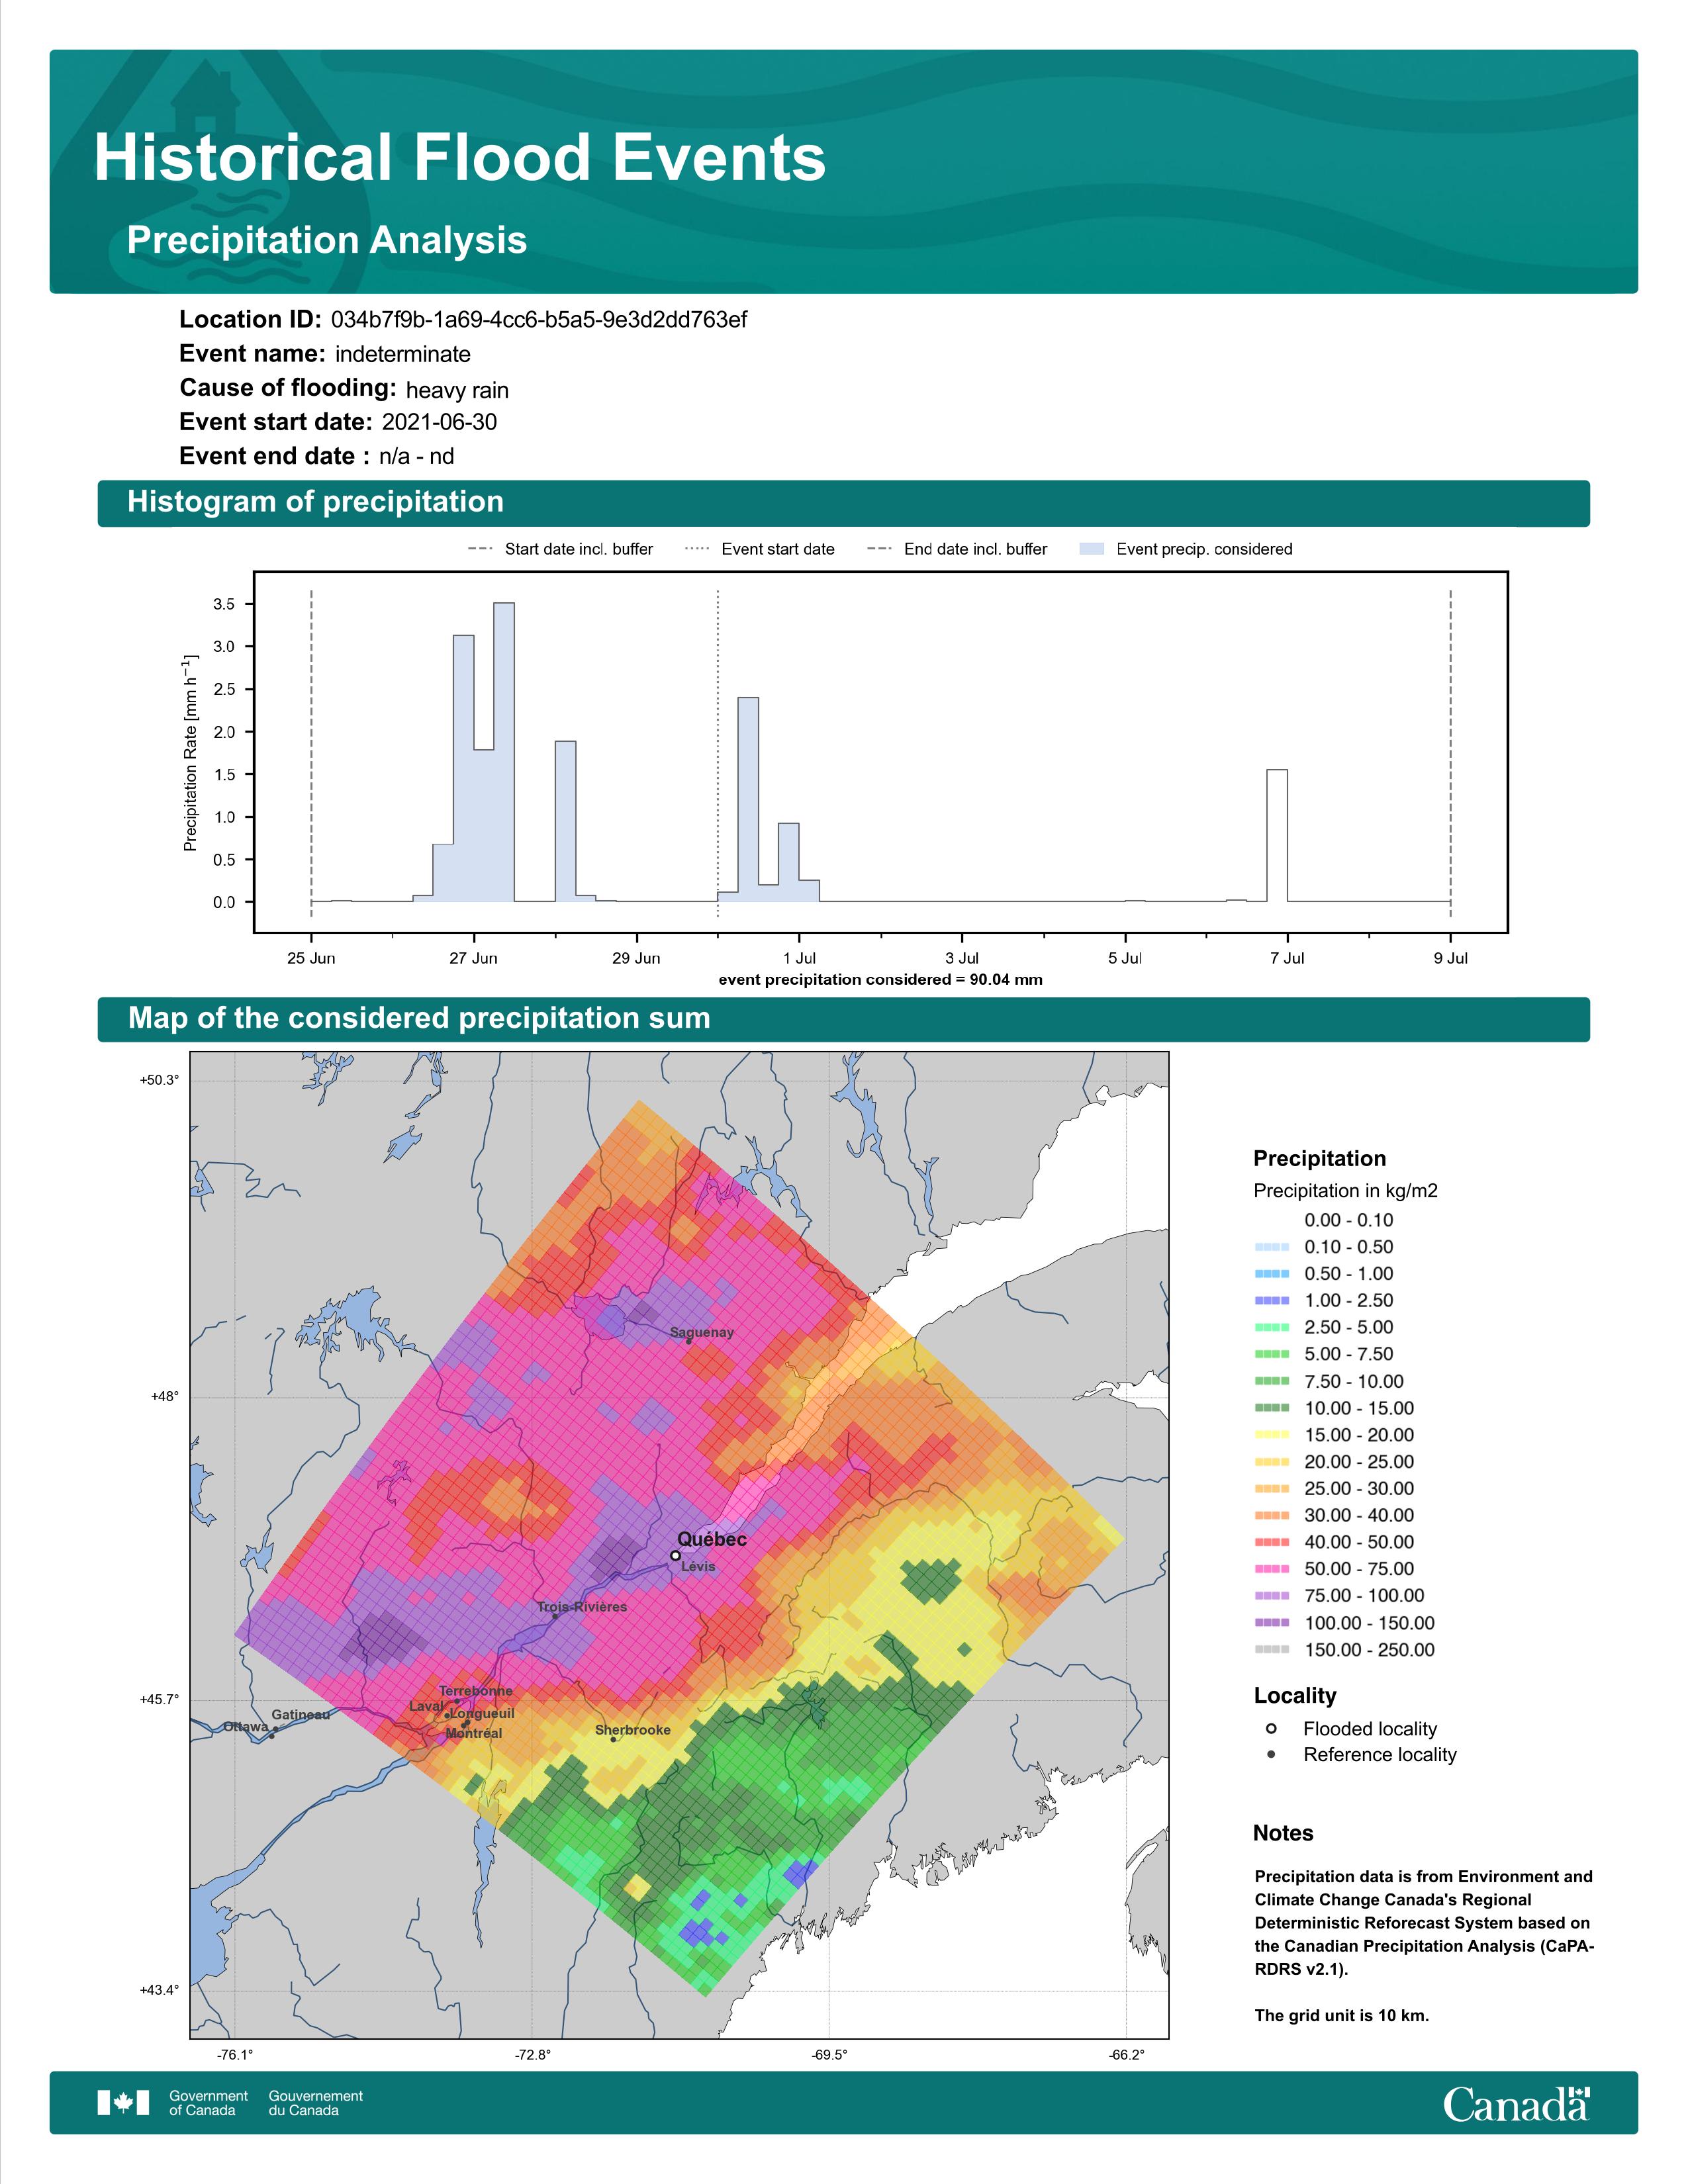
Task: Click the 10.00 - 15.00 dark green swatch
Action: (1272, 1408)
